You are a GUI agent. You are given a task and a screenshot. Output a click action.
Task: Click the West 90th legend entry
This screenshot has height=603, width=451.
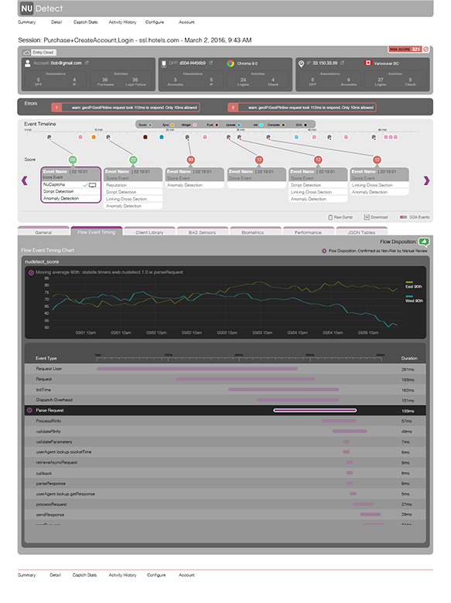pyautogui.click(x=414, y=299)
